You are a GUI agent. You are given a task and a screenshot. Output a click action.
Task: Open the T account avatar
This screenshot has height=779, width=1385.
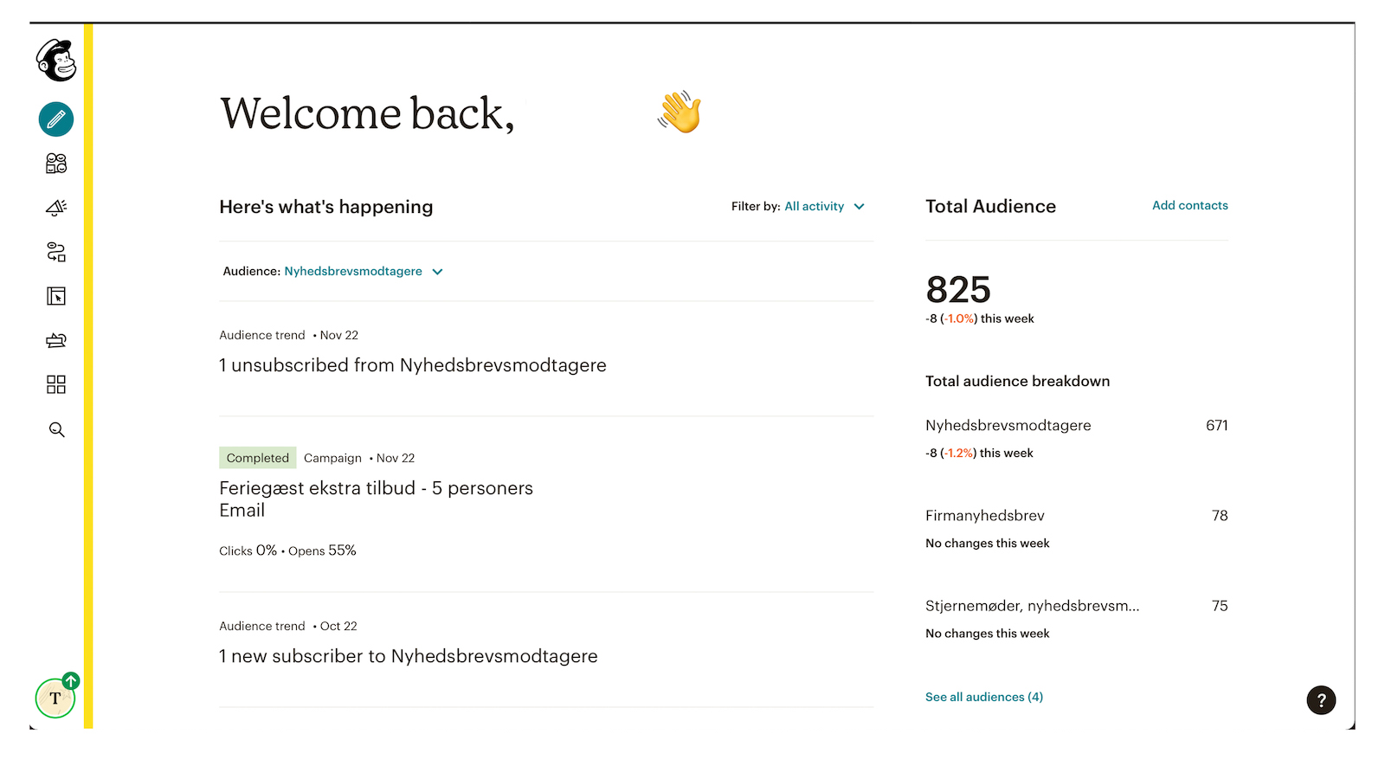pos(54,698)
